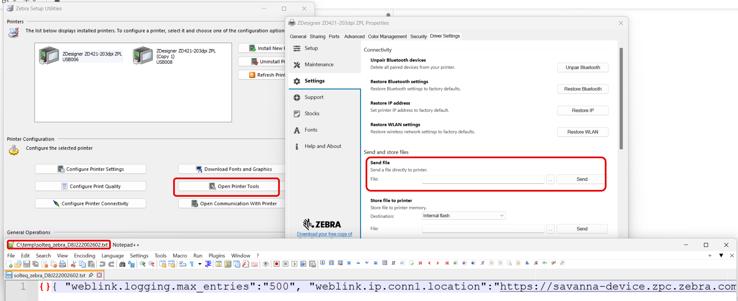Open the Plugins menu in Notepad++
738x301 pixels.
pyautogui.click(x=217, y=256)
